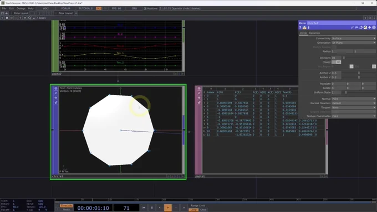This screenshot has height=212, width=377.
Task: Open the pane type dropdown arrow
Action: pyautogui.click(x=2, y=18)
